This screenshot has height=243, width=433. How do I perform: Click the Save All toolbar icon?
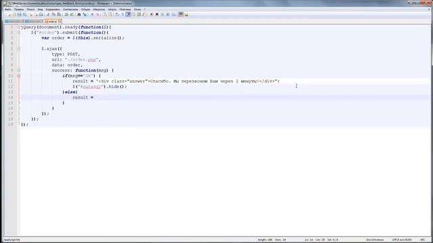[24, 14]
